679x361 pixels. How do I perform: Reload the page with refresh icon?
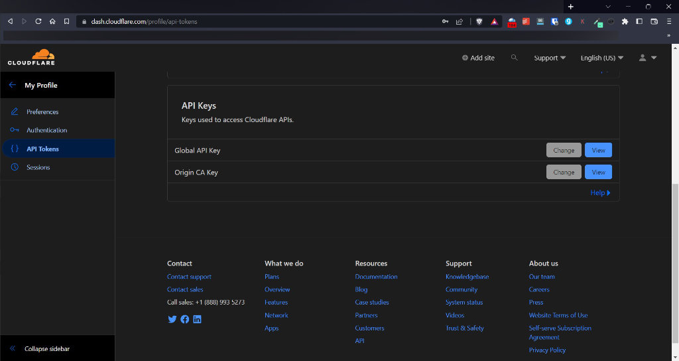click(38, 21)
